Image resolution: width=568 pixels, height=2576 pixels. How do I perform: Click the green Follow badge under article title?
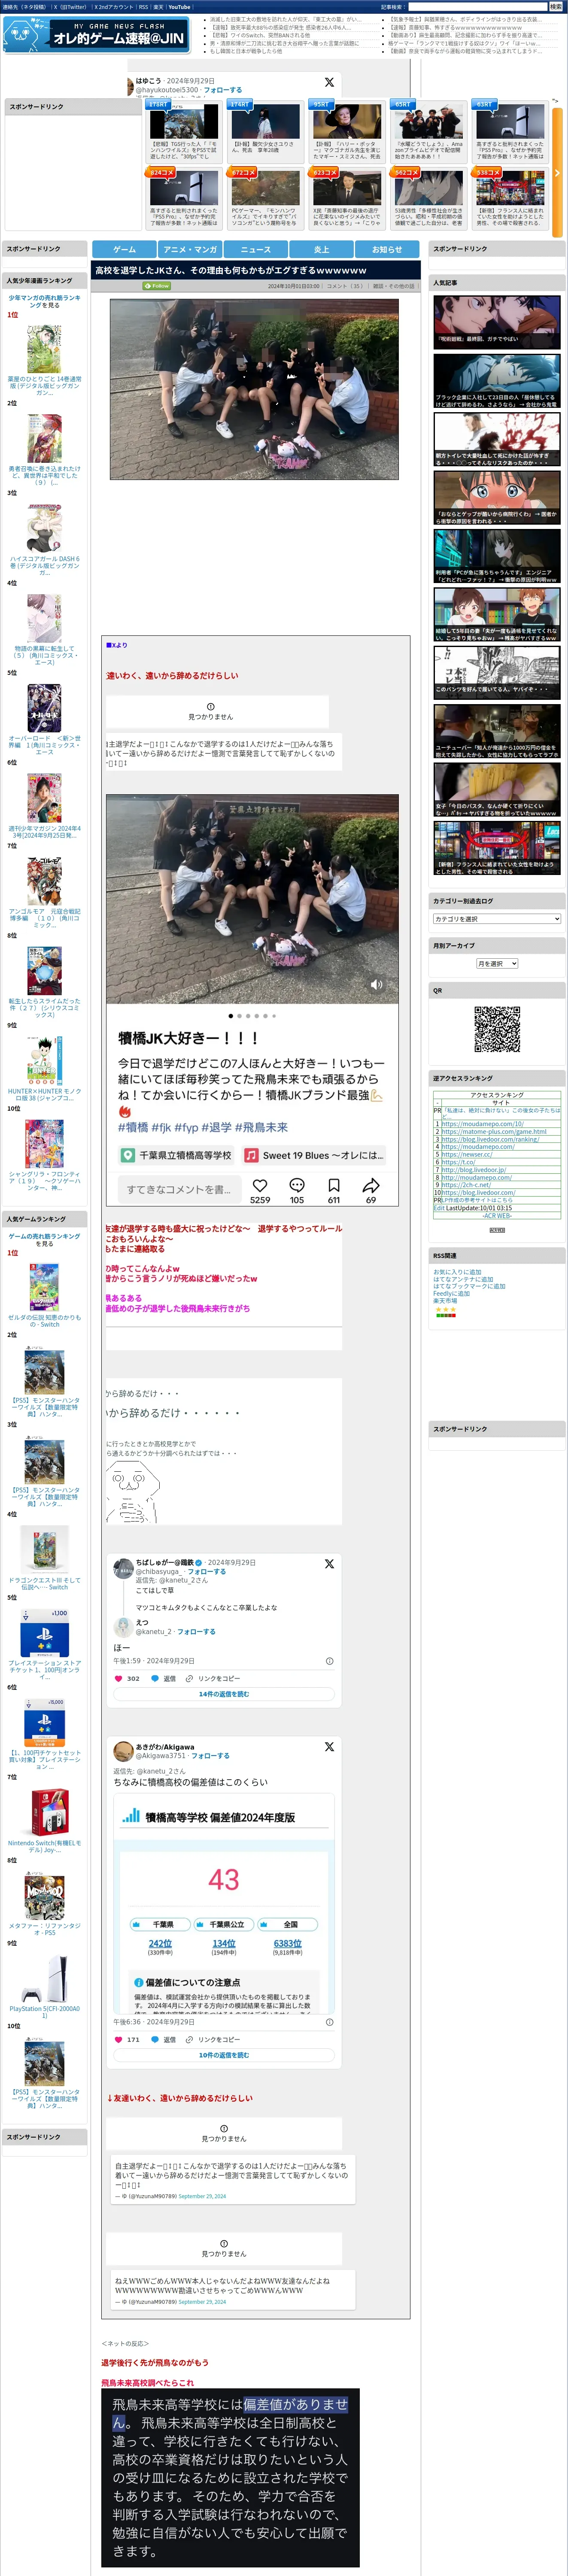coord(158,286)
